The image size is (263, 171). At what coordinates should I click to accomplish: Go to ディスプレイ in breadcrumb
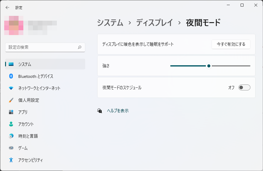coord(154,23)
